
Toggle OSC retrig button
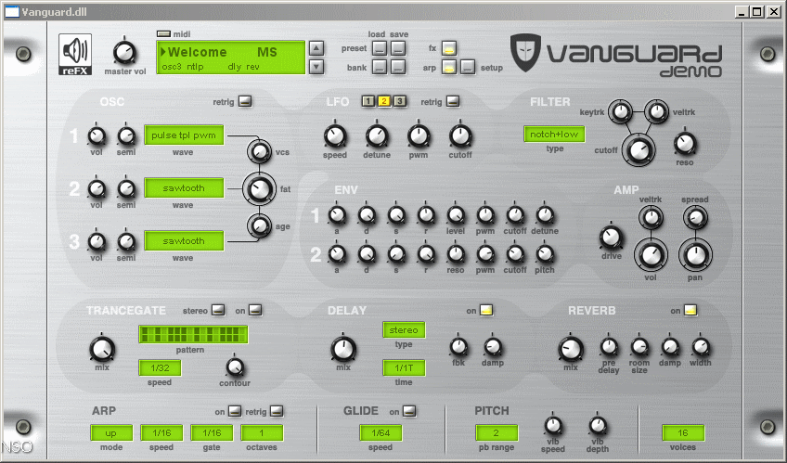pyautogui.click(x=245, y=101)
